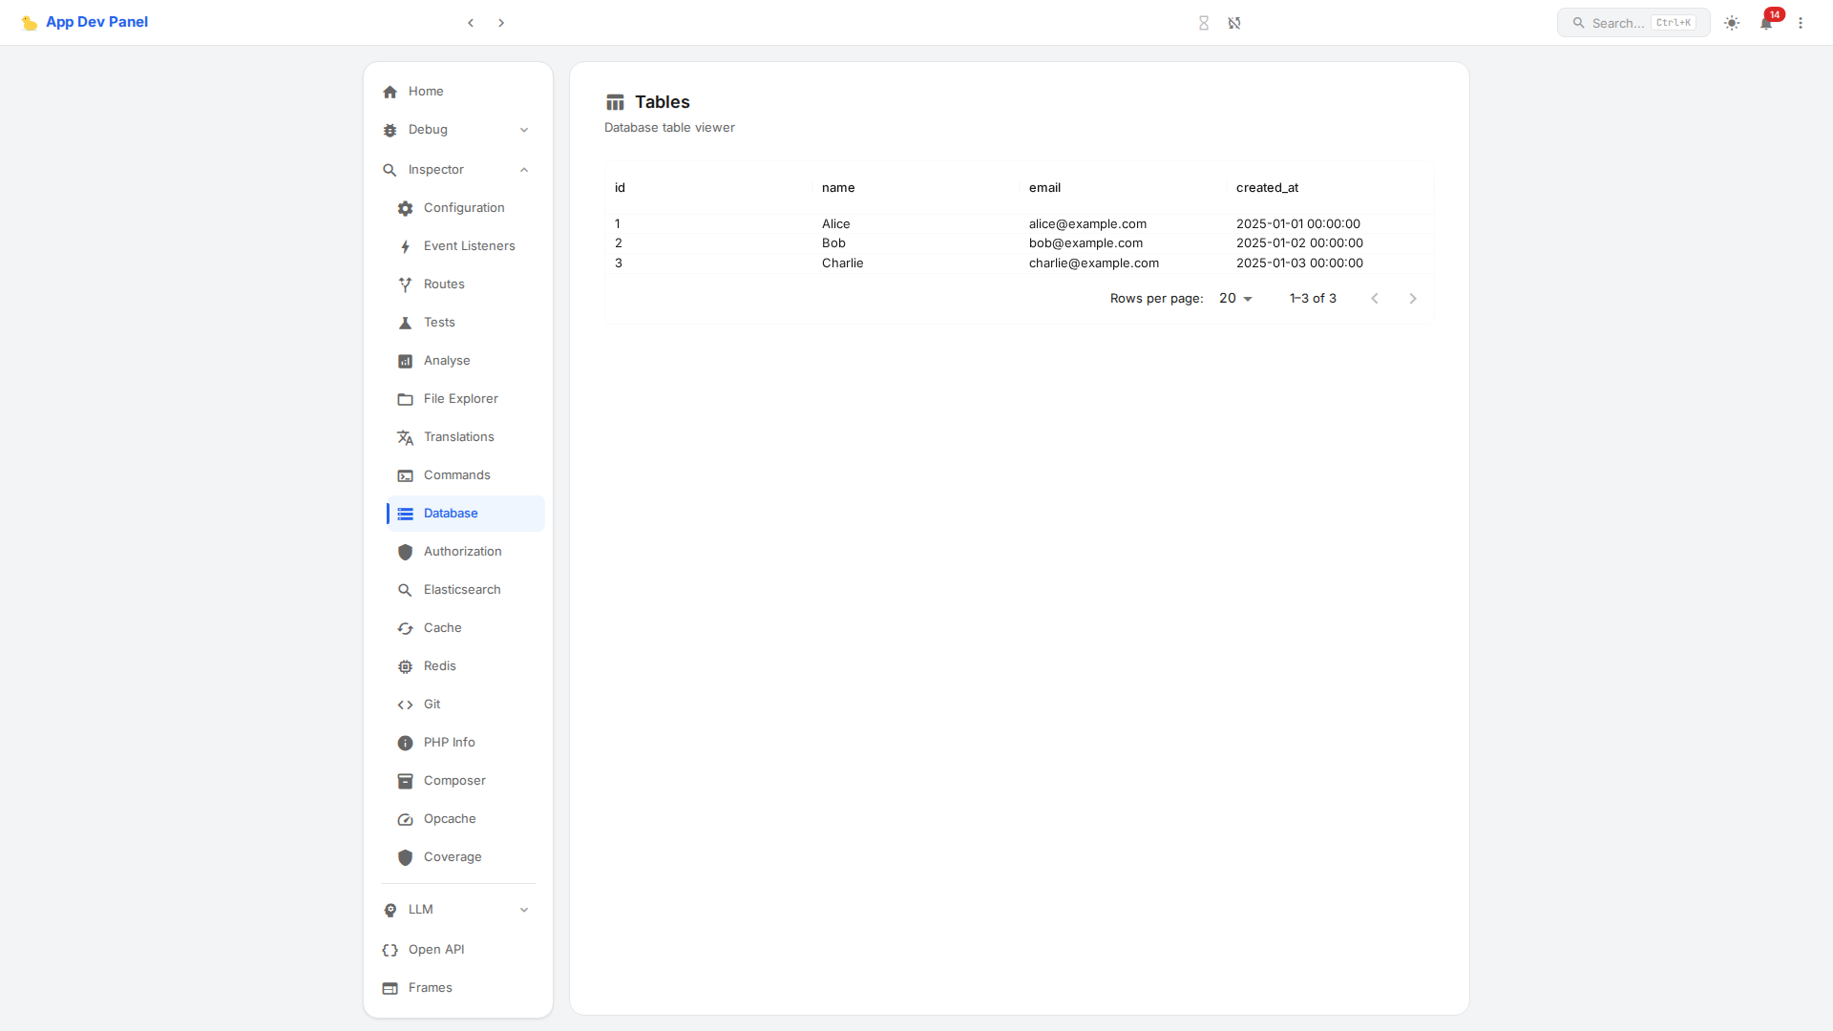Screen dimensions: 1833x1031
Task: Open the Rows per page dropdown
Action: point(1236,298)
